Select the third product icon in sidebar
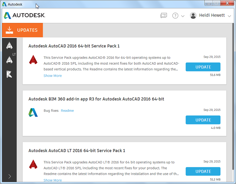Viewport: 236px width, 184px height. [9, 74]
